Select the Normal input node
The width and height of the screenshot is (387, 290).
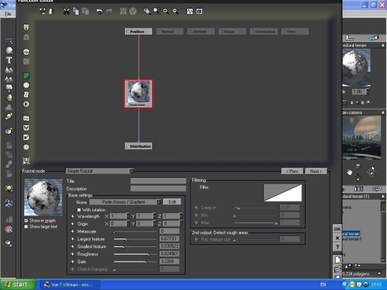tap(170, 32)
